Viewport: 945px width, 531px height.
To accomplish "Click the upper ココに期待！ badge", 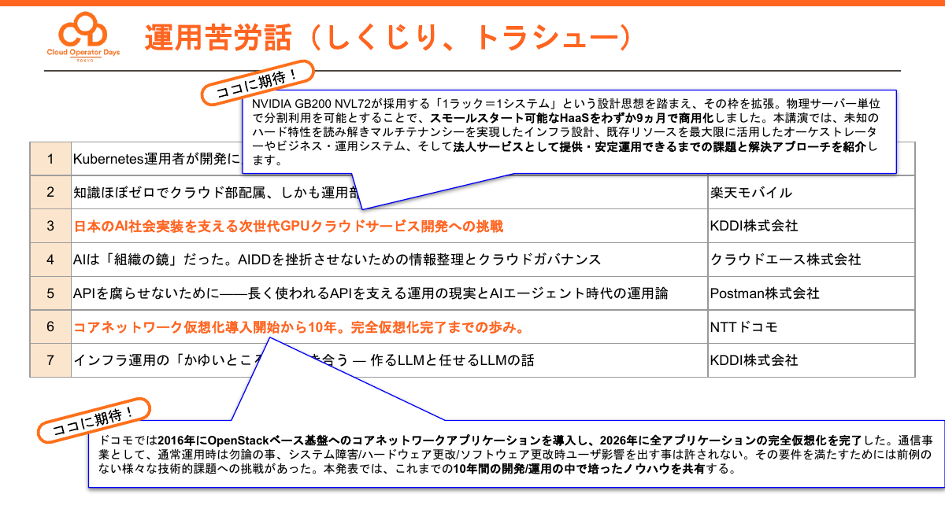I will point(258,82).
